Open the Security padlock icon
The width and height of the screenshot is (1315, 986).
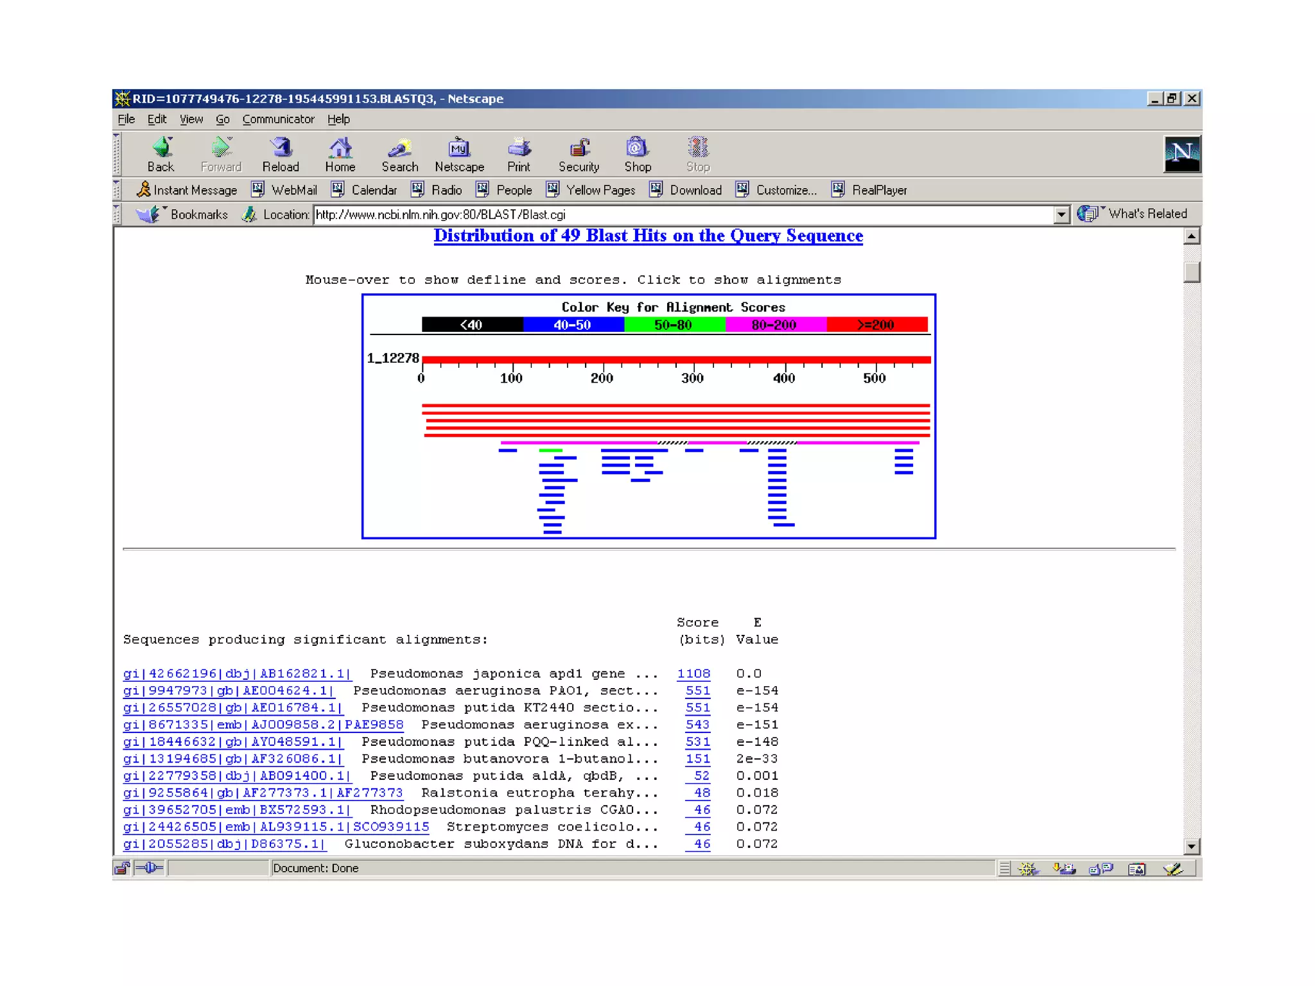(579, 149)
